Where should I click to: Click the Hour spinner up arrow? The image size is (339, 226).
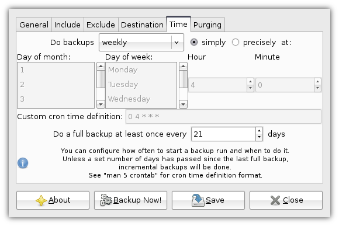(x=250, y=82)
